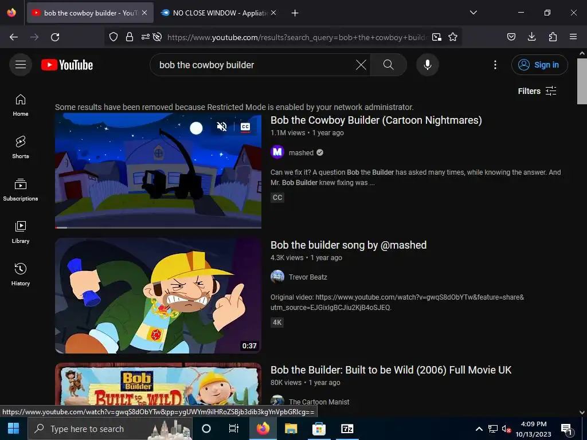This screenshot has height=440, width=587.
Task: Open the site permissions icon in address bar
Action: coord(145,37)
